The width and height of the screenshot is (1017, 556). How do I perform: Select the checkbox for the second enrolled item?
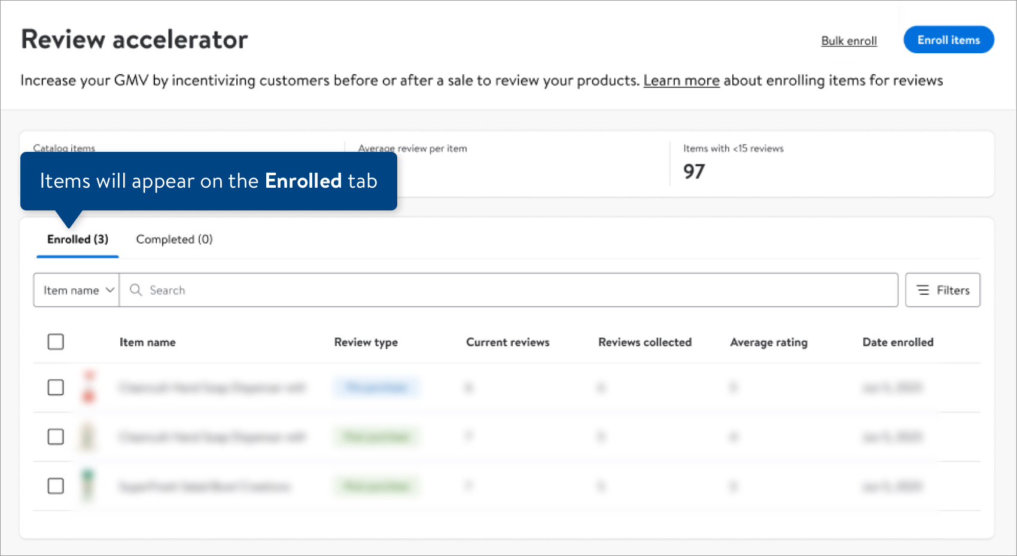tap(55, 436)
